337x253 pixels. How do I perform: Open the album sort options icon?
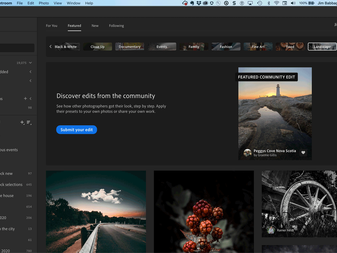(x=29, y=122)
